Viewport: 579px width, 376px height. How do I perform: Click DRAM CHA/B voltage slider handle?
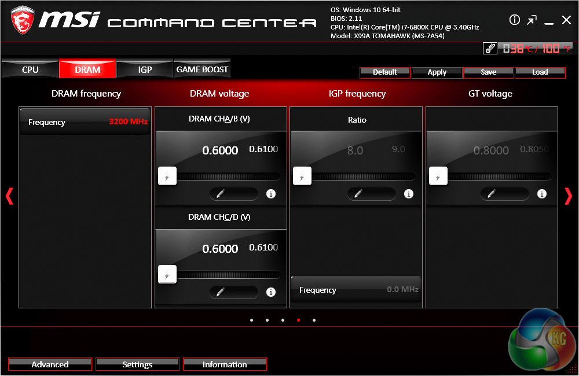tap(167, 176)
